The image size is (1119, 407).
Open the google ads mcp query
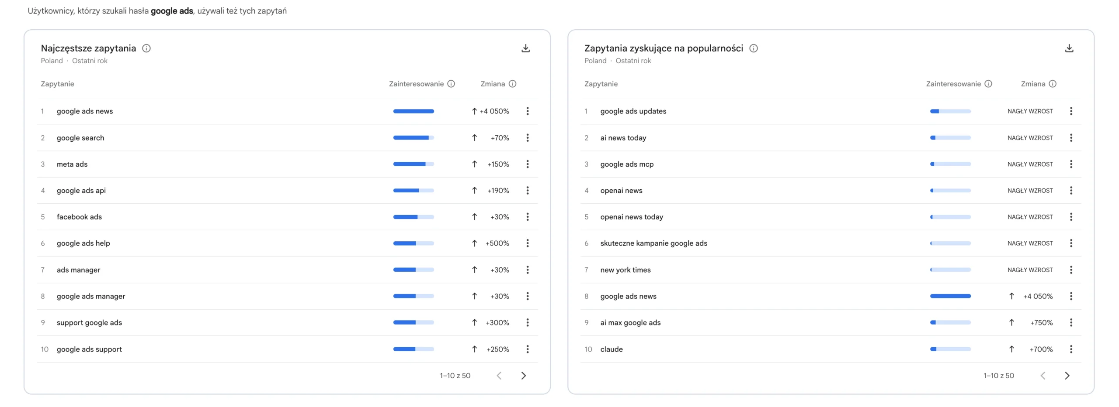[x=627, y=164]
